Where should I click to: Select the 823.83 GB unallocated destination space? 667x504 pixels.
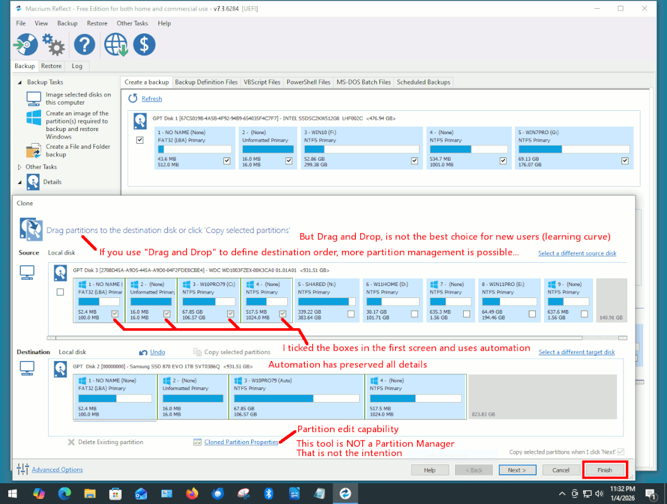(542, 396)
